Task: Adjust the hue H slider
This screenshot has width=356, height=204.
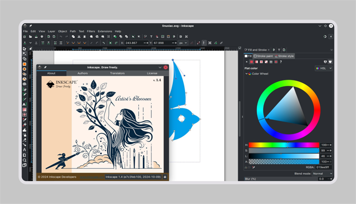Action: pos(284,145)
